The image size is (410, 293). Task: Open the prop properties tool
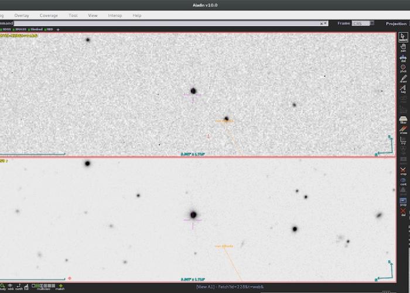[403, 202]
